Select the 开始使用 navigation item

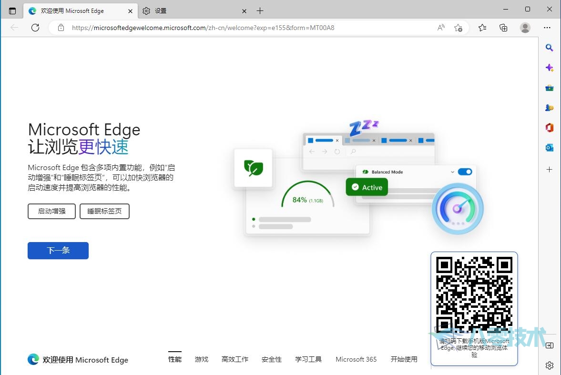(x=404, y=359)
